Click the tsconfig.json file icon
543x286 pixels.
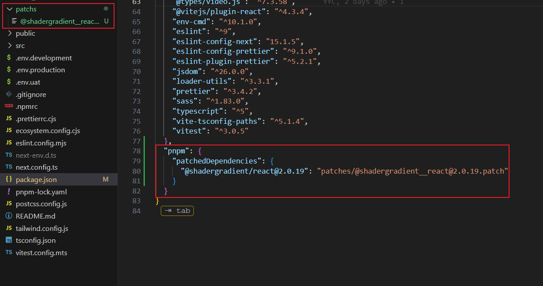click(x=8, y=240)
